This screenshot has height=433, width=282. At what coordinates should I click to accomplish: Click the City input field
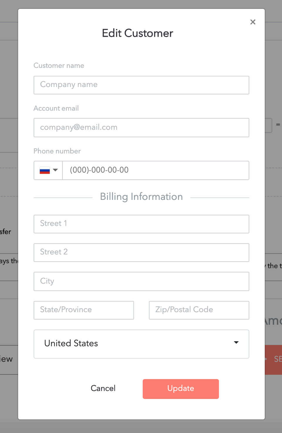(x=141, y=281)
